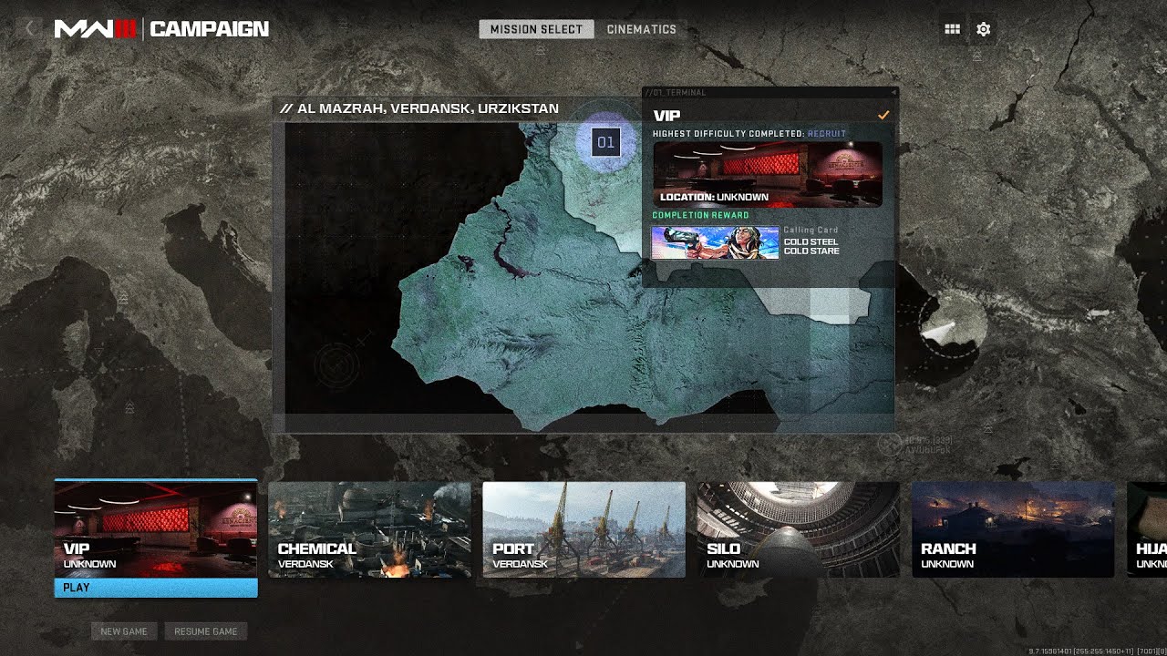Image resolution: width=1167 pixels, height=656 pixels.
Task: Click Completion Reward label
Action: click(x=701, y=216)
